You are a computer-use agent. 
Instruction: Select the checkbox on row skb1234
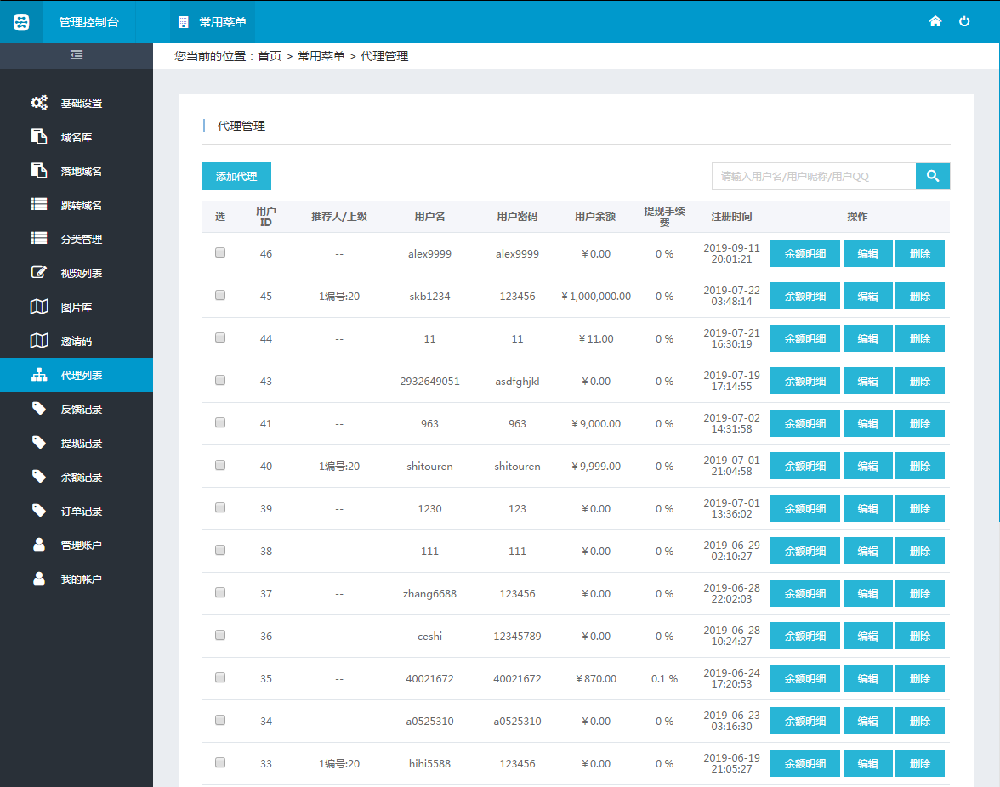pyautogui.click(x=220, y=295)
